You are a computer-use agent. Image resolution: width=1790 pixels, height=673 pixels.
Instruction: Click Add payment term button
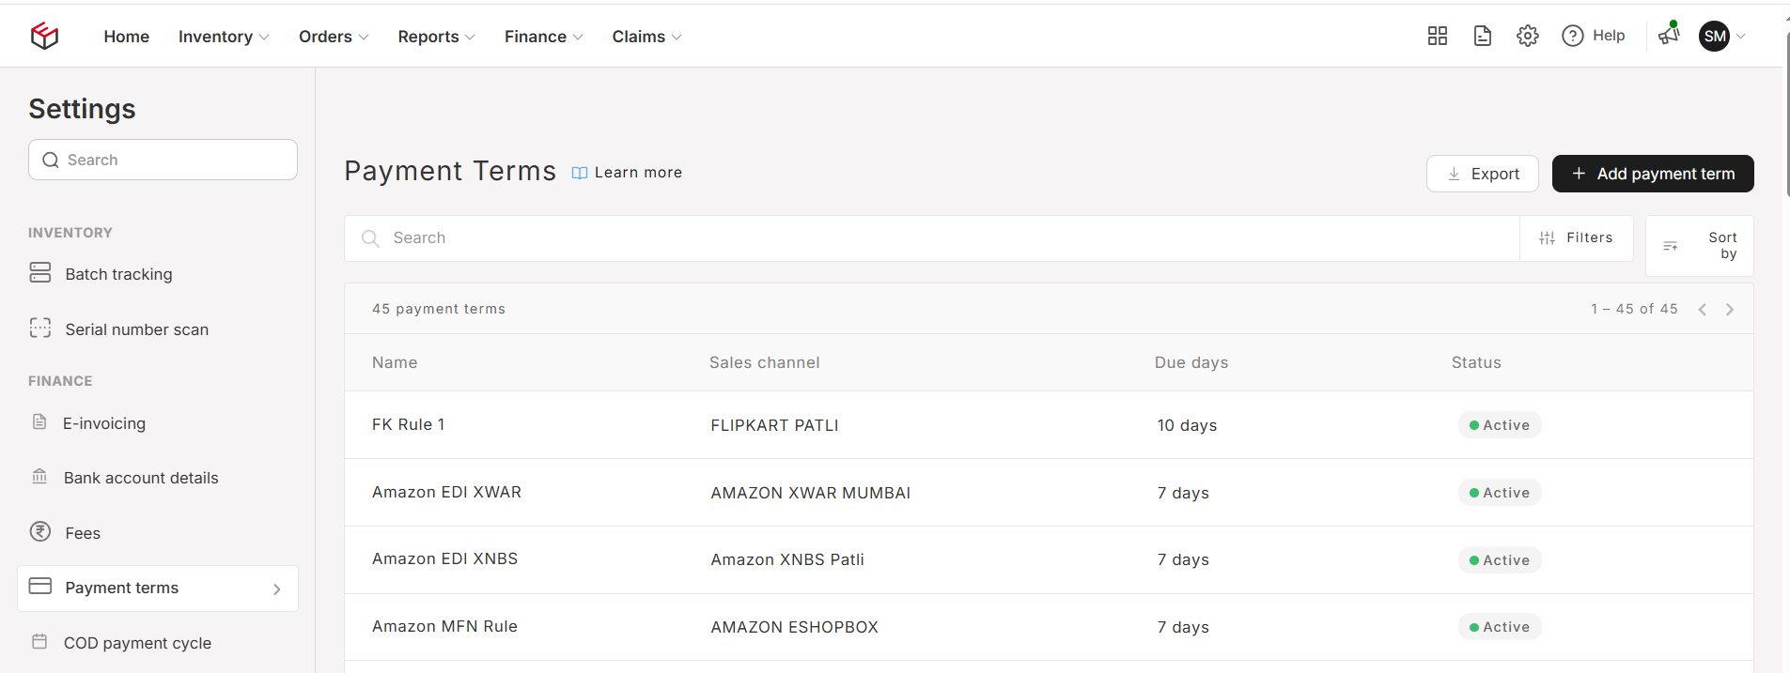click(1653, 174)
